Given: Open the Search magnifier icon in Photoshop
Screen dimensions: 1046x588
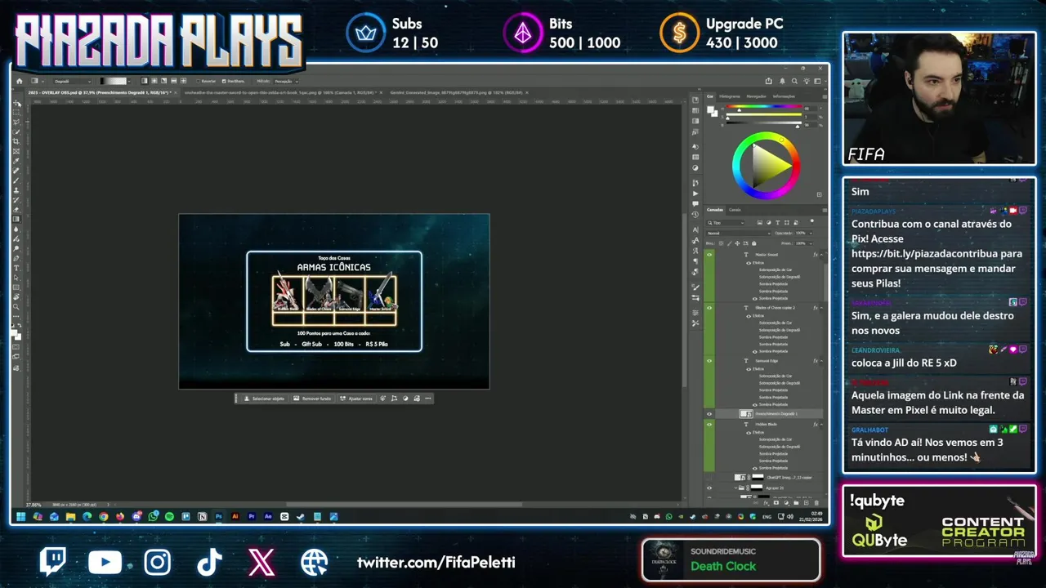Looking at the screenshot, I should [x=794, y=81].
